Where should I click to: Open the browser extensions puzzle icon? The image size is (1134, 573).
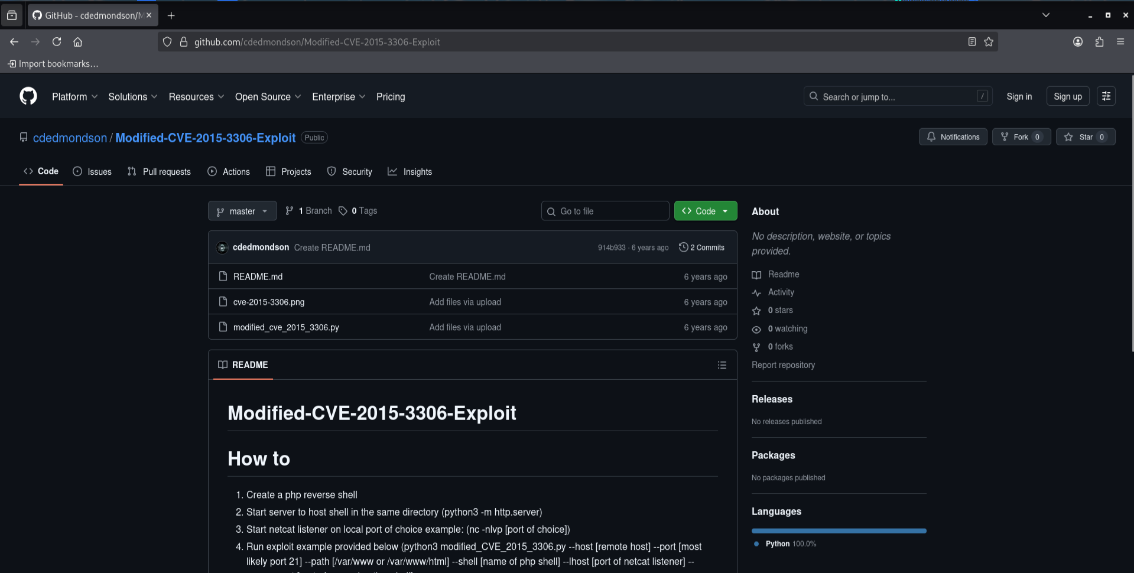(1099, 42)
